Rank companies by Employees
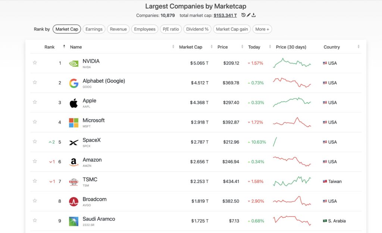Screen dimensions: 382x233 tap(145, 29)
